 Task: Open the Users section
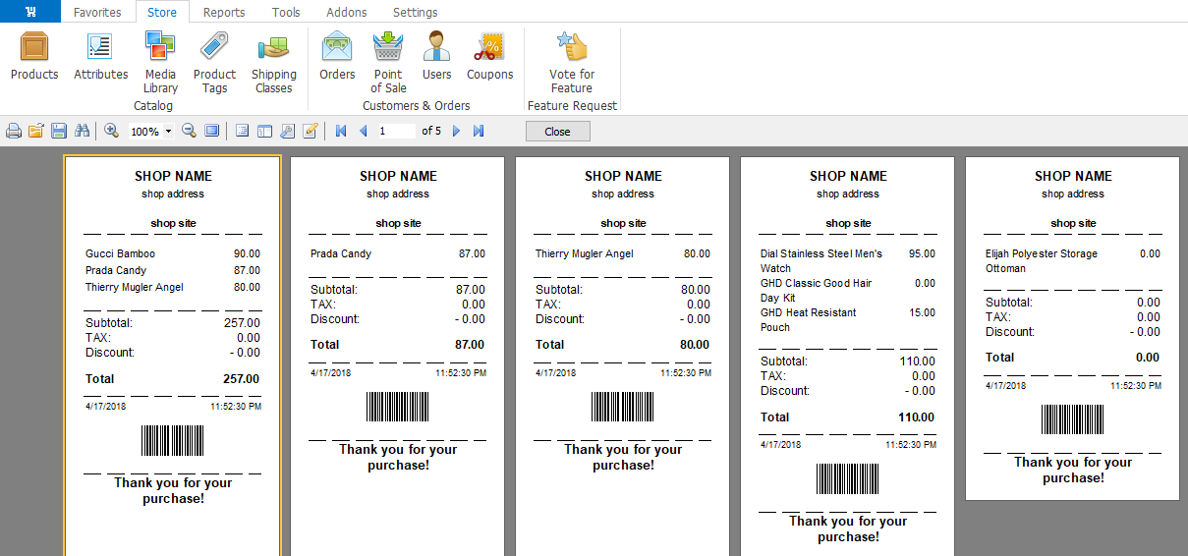[x=436, y=56]
